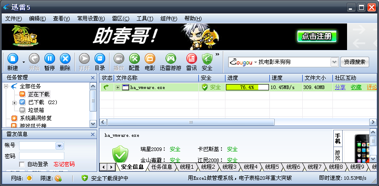Open the 常用设置(R) menu

coord(91,19)
